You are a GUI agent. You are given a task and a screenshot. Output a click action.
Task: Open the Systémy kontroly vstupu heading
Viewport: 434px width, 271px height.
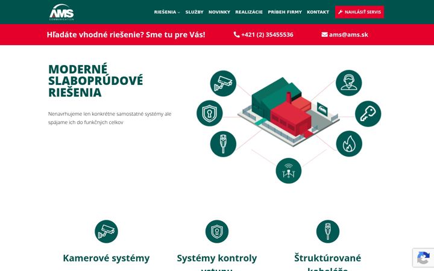click(217, 262)
